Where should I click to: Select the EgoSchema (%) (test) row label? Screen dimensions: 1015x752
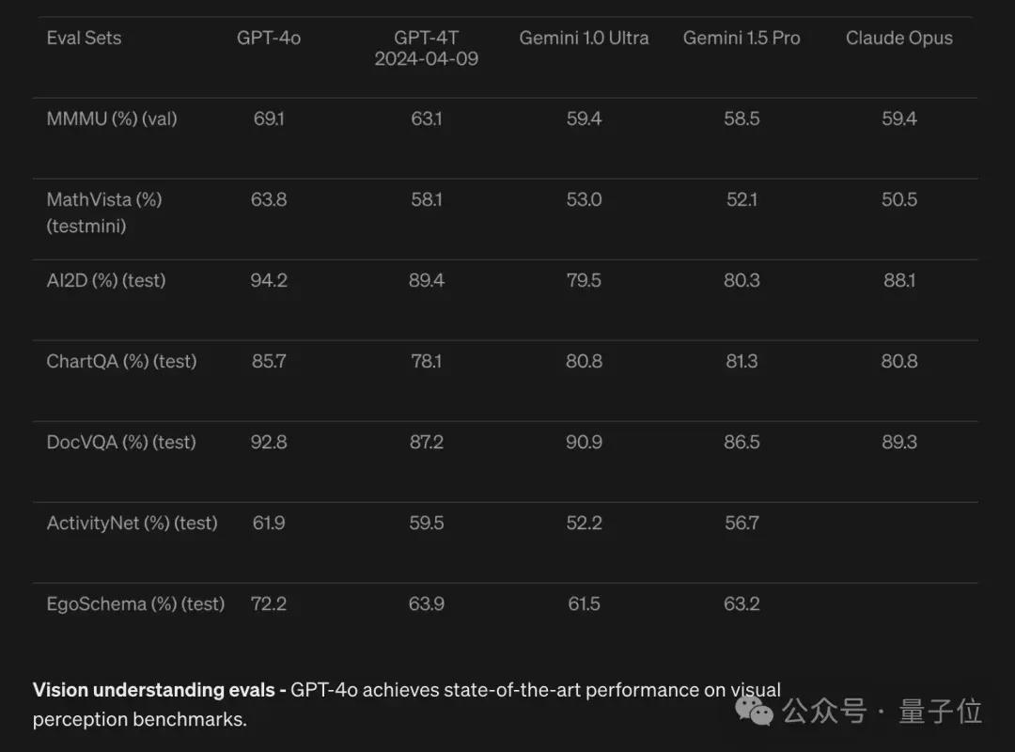136,603
